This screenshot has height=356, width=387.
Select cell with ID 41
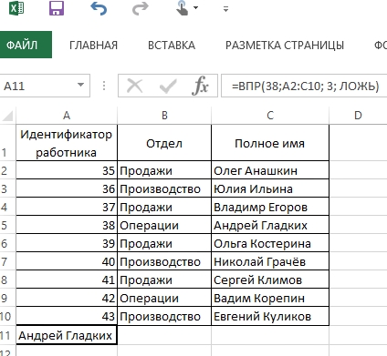(x=67, y=280)
